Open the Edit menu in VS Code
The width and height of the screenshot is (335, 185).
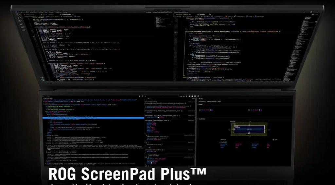(x=26, y=12)
